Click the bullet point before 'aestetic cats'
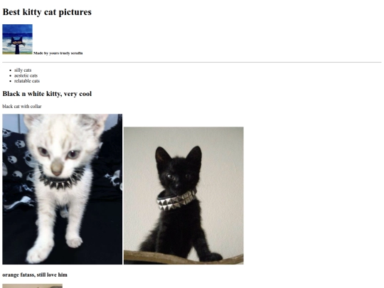The image size is (384, 288). pyautogui.click(x=10, y=75)
